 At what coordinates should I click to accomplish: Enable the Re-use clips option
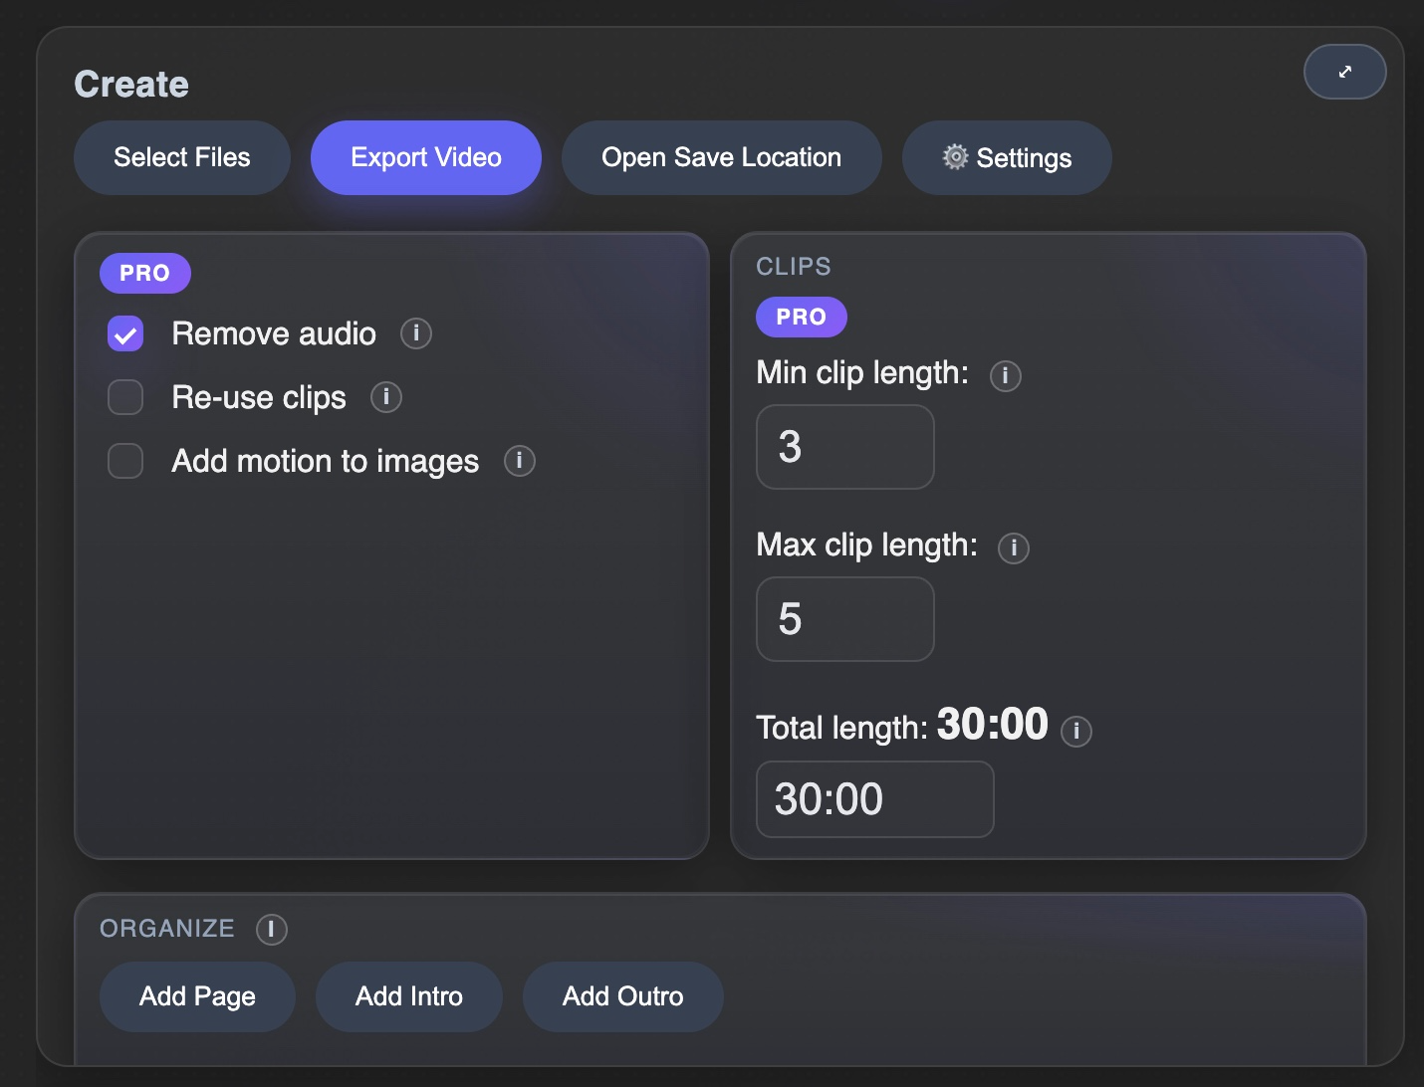point(124,397)
